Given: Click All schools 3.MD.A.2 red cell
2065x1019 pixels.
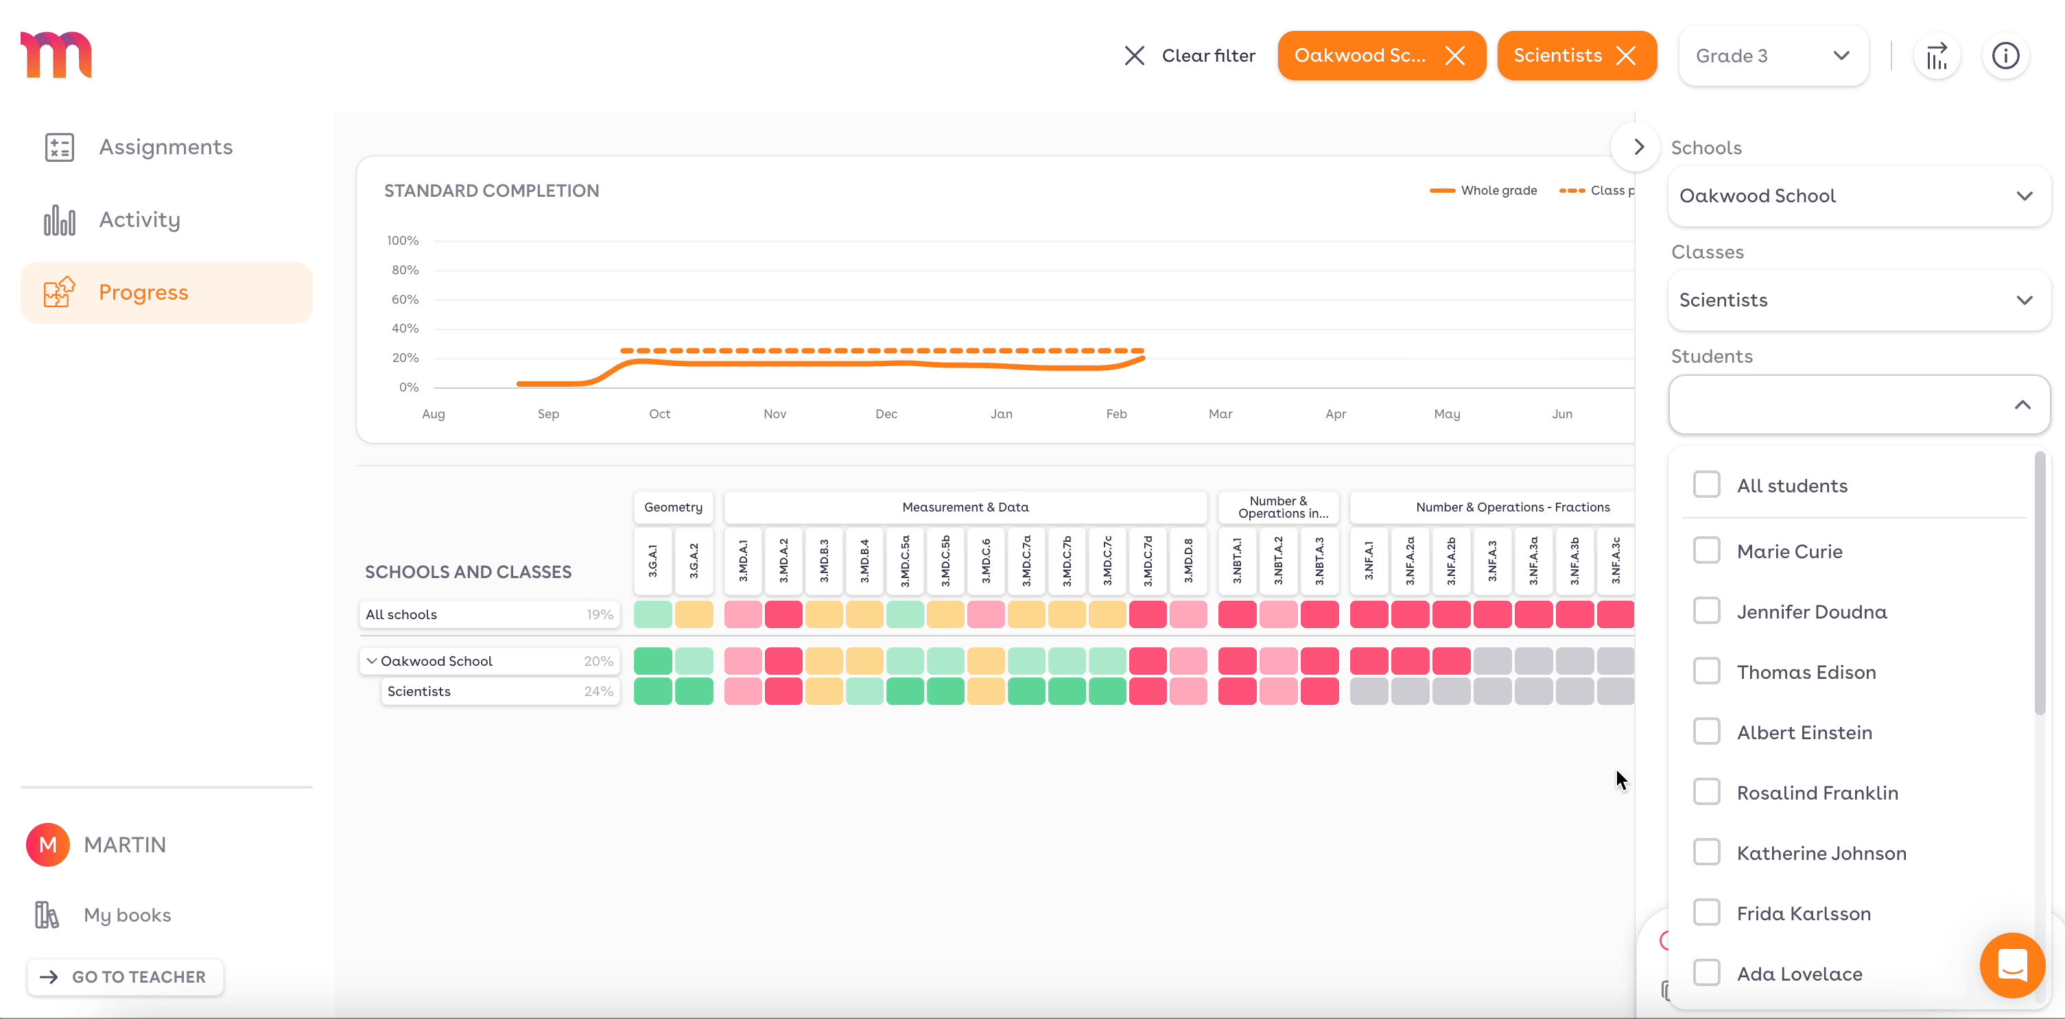Looking at the screenshot, I should [783, 614].
